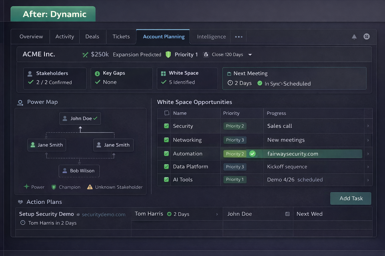
Task: Expand the Tom Harris 2 Days chevron
Action: coord(217,214)
